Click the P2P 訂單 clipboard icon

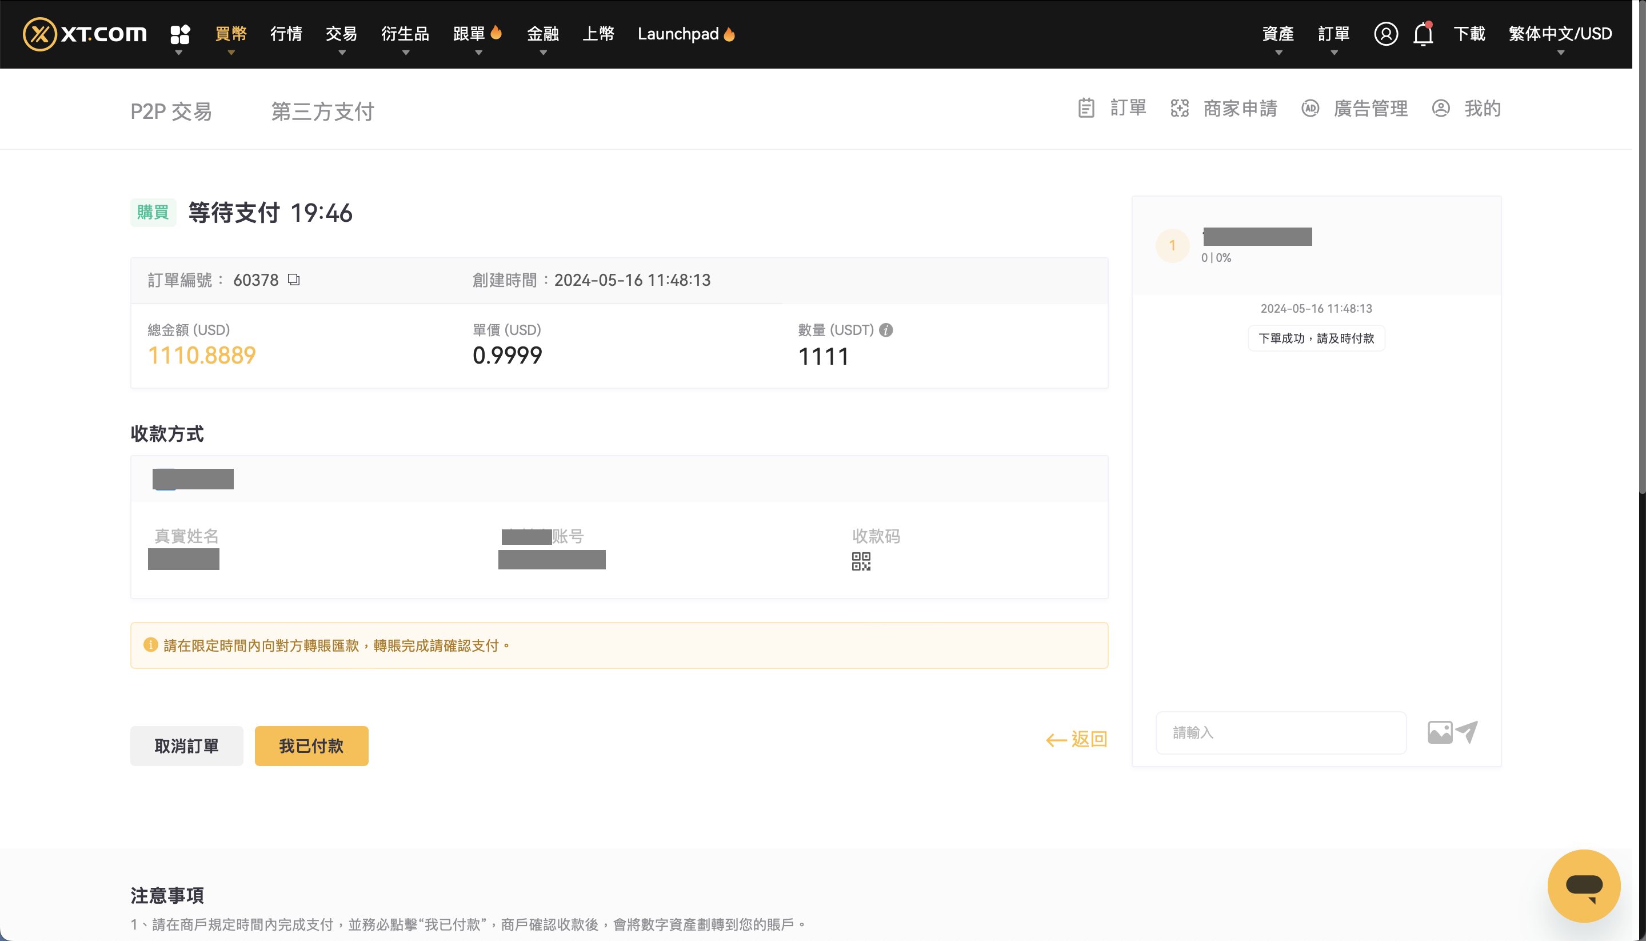[1086, 108]
